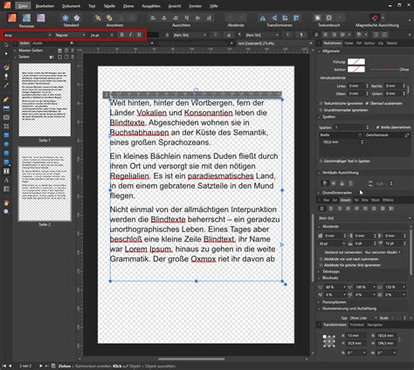Viewport: 414px width, 370px height.
Task: Switch to the Photo persona icon
Action: [41, 17]
